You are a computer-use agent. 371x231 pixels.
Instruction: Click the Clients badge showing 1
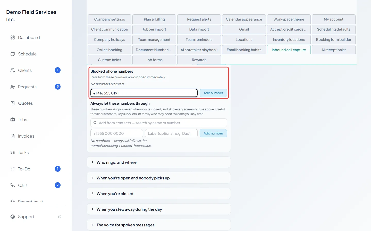(x=58, y=70)
